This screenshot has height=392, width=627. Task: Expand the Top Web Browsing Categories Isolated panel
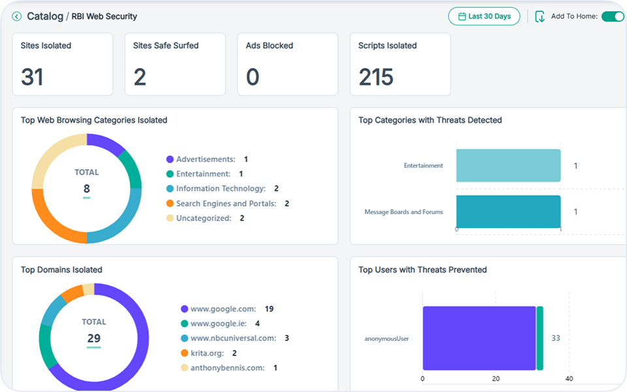tap(93, 120)
